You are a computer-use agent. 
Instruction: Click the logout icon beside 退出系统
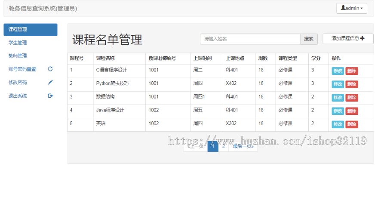pyautogui.click(x=50, y=96)
